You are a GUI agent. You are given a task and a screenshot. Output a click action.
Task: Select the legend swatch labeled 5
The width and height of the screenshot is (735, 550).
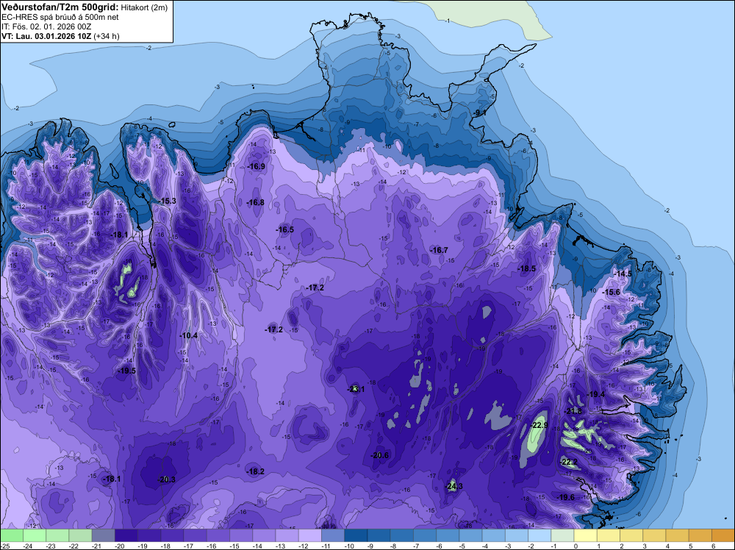click(x=700, y=535)
